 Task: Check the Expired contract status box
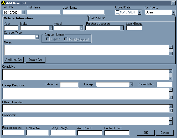48,39
